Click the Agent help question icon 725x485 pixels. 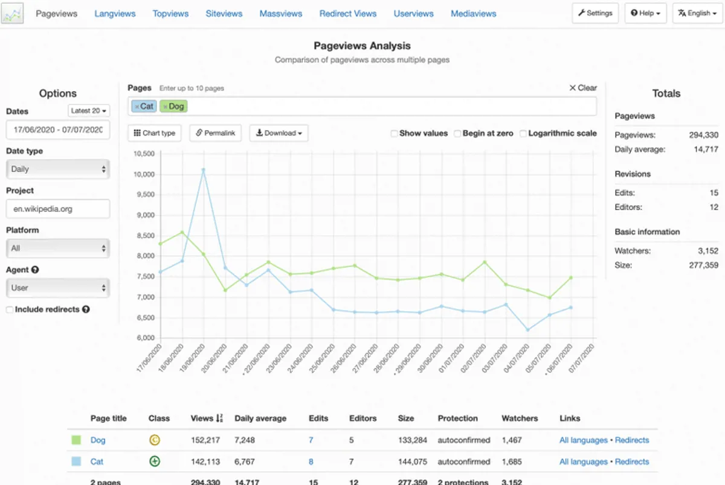point(35,270)
